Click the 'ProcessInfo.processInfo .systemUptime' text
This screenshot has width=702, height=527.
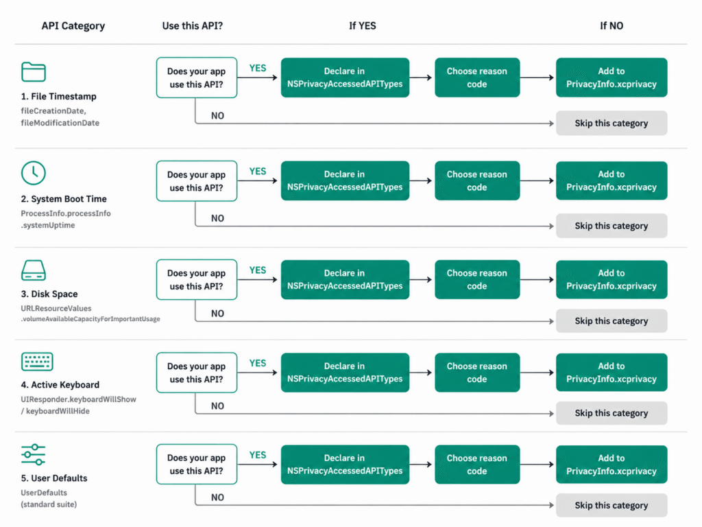coord(66,219)
